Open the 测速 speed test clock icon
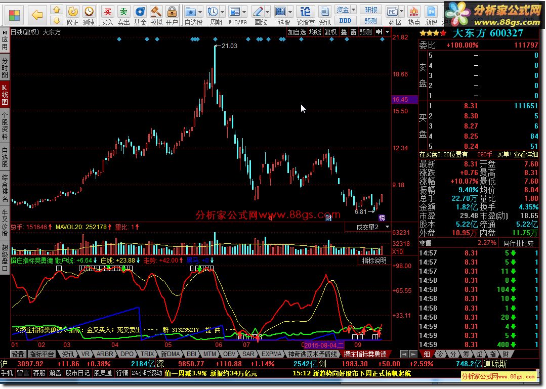The width and height of the screenshot is (546, 389). pyautogui.click(x=89, y=12)
